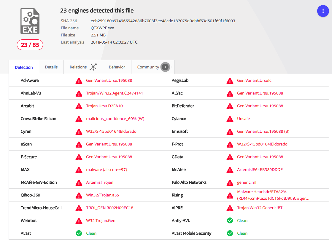Click the Cyren warning triangle icon
The height and width of the screenshot is (240, 332).
pyautogui.click(x=79, y=132)
